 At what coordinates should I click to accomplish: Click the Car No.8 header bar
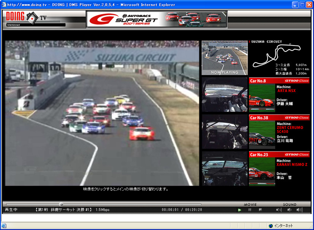pyautogui.click(x=279, y=81)
